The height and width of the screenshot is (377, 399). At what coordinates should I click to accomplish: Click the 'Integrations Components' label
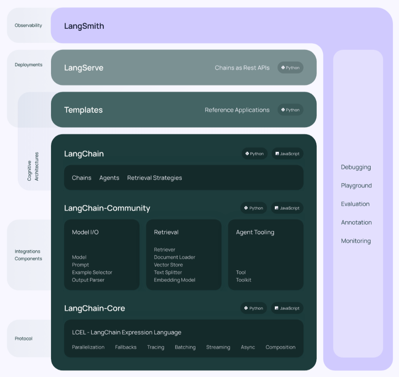[x=28, y=255]
